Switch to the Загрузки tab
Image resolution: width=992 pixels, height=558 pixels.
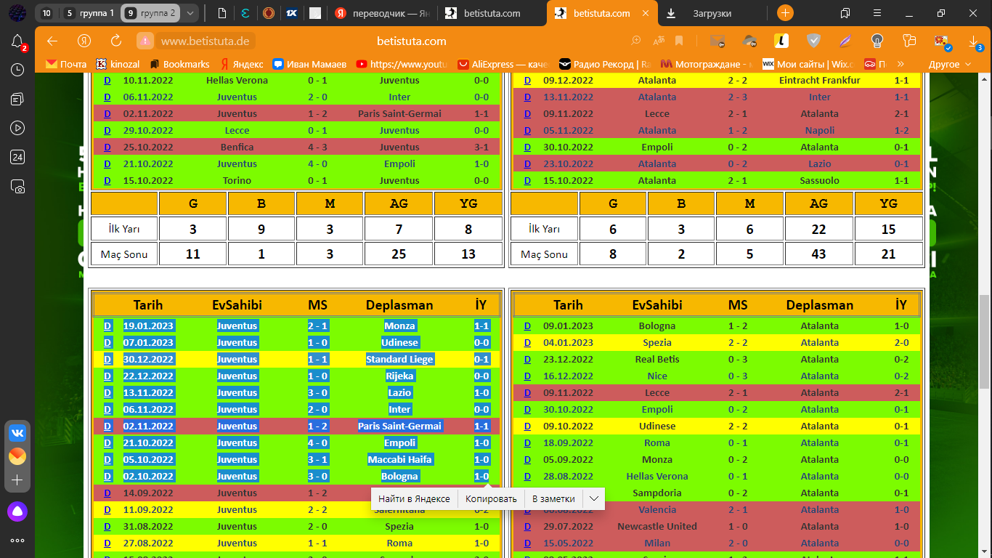712,13
